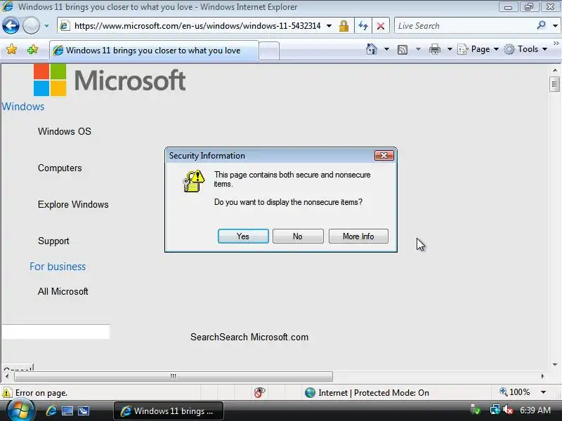Click the horizontal scrollbar left arrow

coord(7,376)
